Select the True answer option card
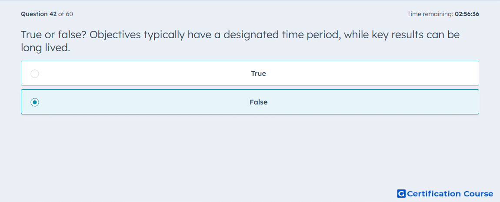Image resolution: width=500 pixels, height=202 pixels. point(250,73)
